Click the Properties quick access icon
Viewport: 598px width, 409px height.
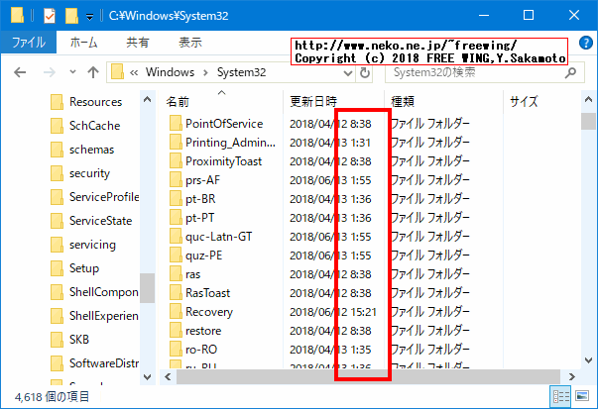click(x=50, y=16)
